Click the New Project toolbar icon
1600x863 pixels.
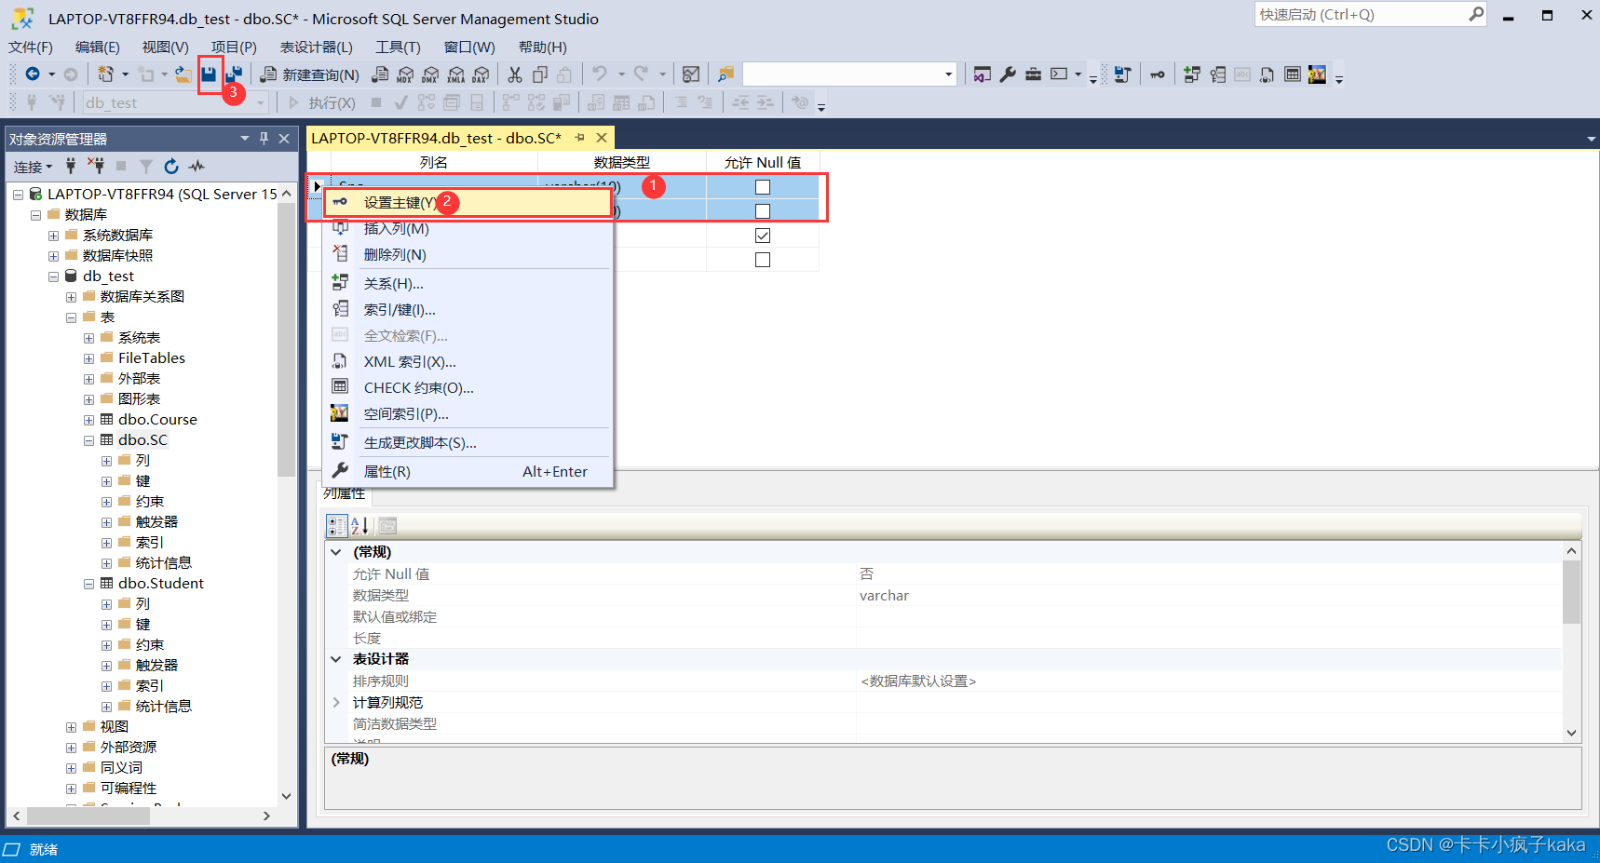[106, 74]
